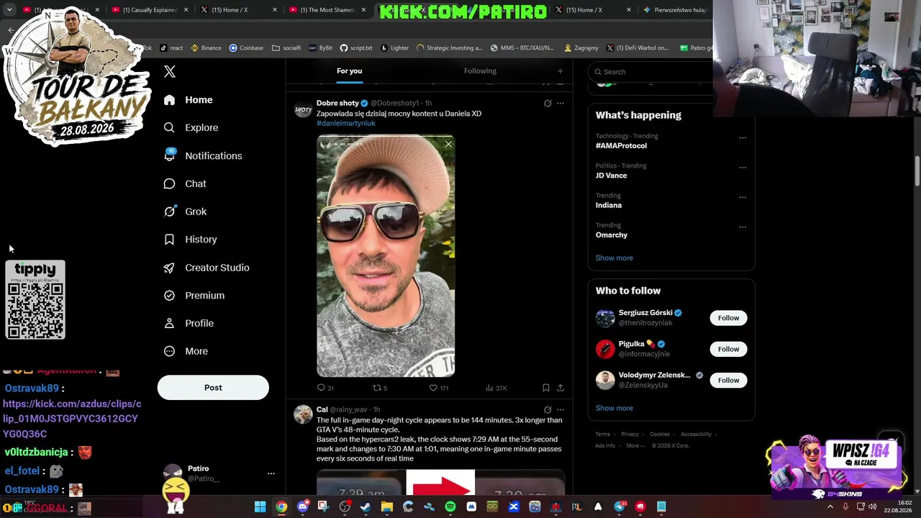Open the Binance bookmark
The width and height of the screenshot is (921, 518).
click(x=206, y=48)
